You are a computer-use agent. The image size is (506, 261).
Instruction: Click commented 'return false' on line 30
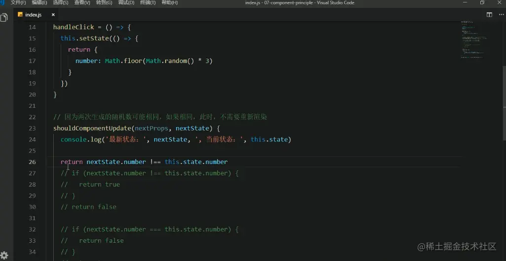94,207
